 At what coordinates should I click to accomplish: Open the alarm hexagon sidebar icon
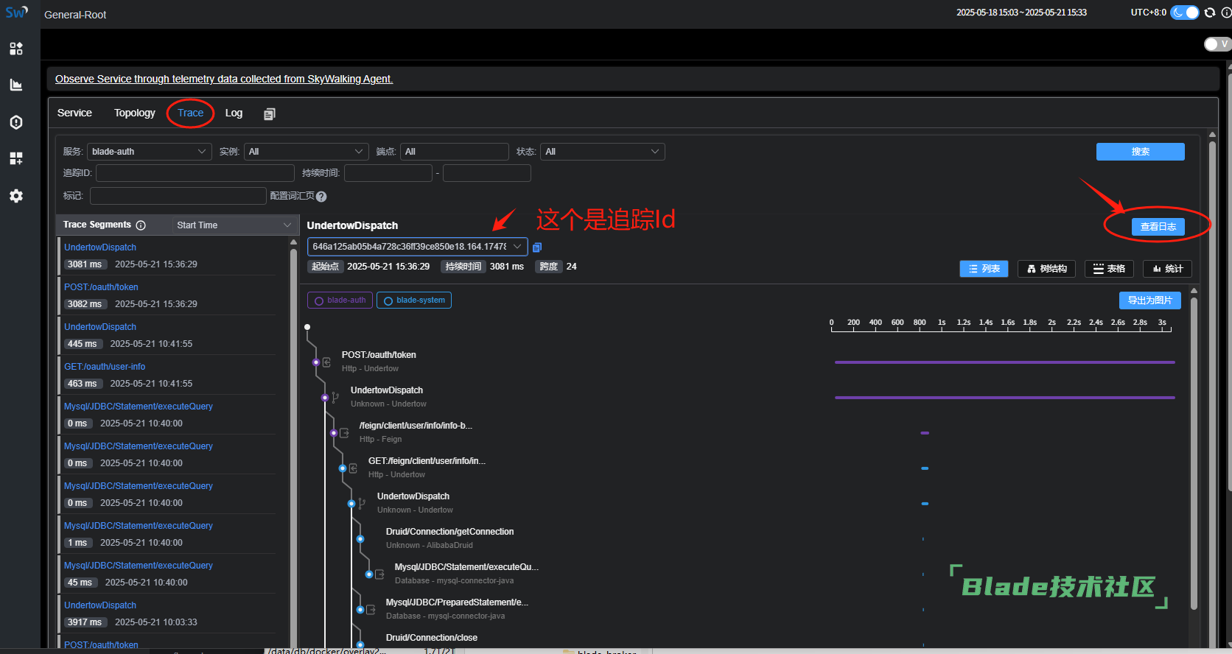pos(16,122)
